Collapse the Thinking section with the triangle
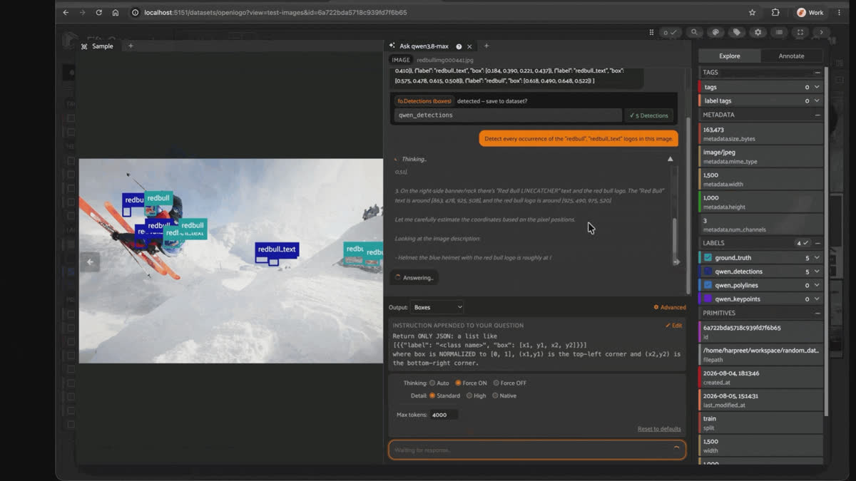The width and height of the screenshot is (856, 481). point(670,159)
